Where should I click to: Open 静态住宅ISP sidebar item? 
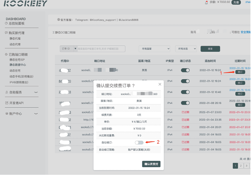(17, 60)
